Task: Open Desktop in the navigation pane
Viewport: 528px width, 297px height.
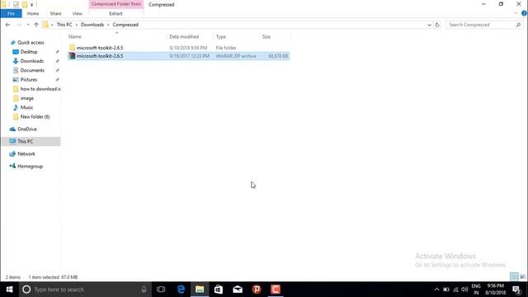Action: (29, 52)
